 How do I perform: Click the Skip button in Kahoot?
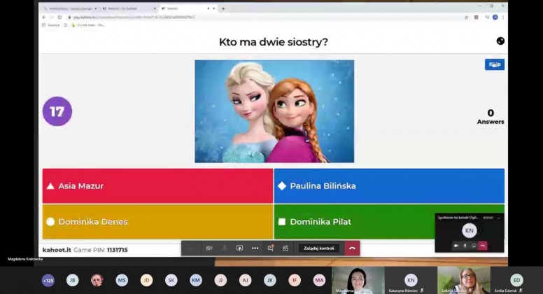pos(494,64)
